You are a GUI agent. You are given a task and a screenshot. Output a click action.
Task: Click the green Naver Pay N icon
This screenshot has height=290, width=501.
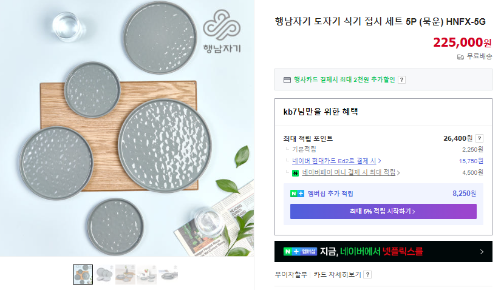(x=295, y=173)
